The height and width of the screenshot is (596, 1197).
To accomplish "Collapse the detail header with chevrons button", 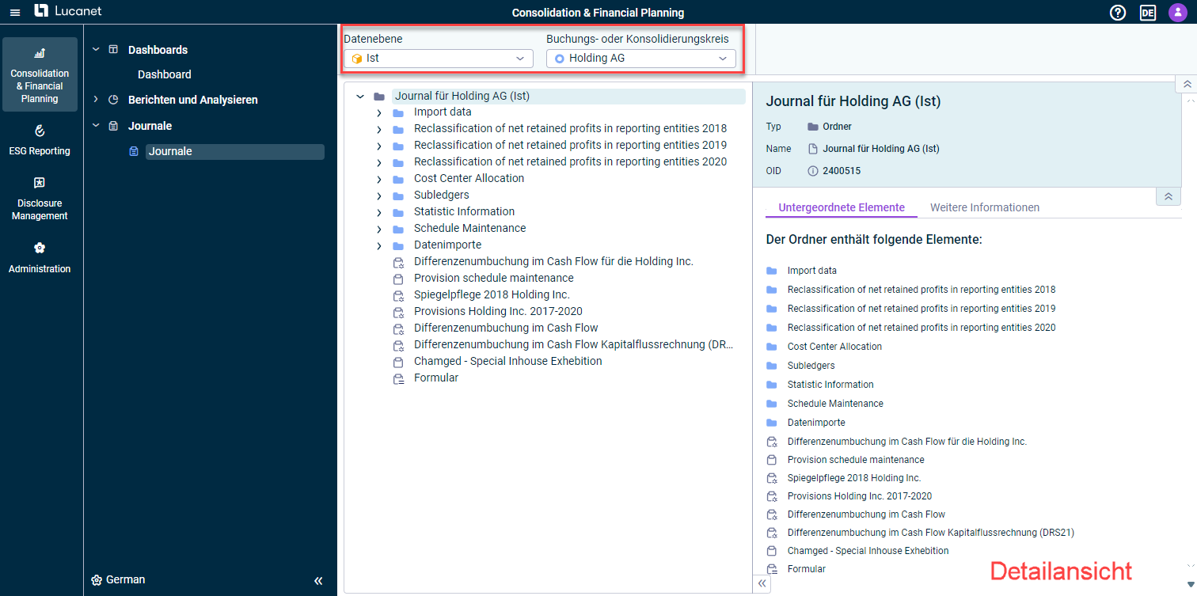I will click(1168, 196).
